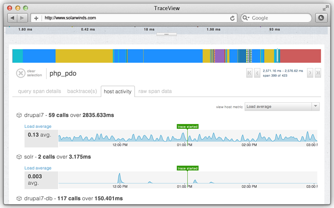Click the '1.80 ms' timing label

(25, 29)
